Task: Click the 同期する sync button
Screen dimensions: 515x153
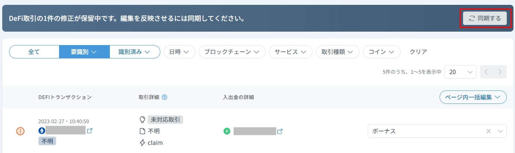Action: pos(485,18)
